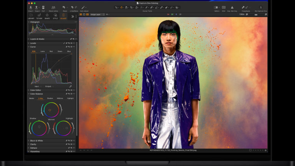295x166 pixels.
Task: Click the Shadow button in Color Balance
Action: pos(50,98)
